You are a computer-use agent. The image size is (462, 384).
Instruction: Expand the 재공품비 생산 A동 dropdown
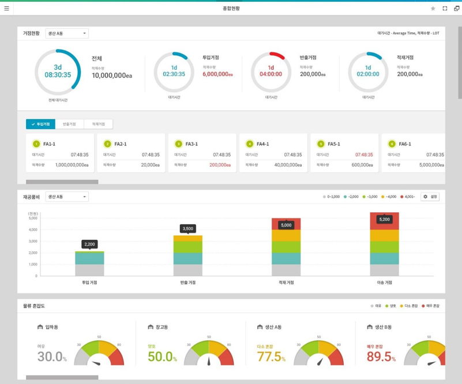point(67,197)
